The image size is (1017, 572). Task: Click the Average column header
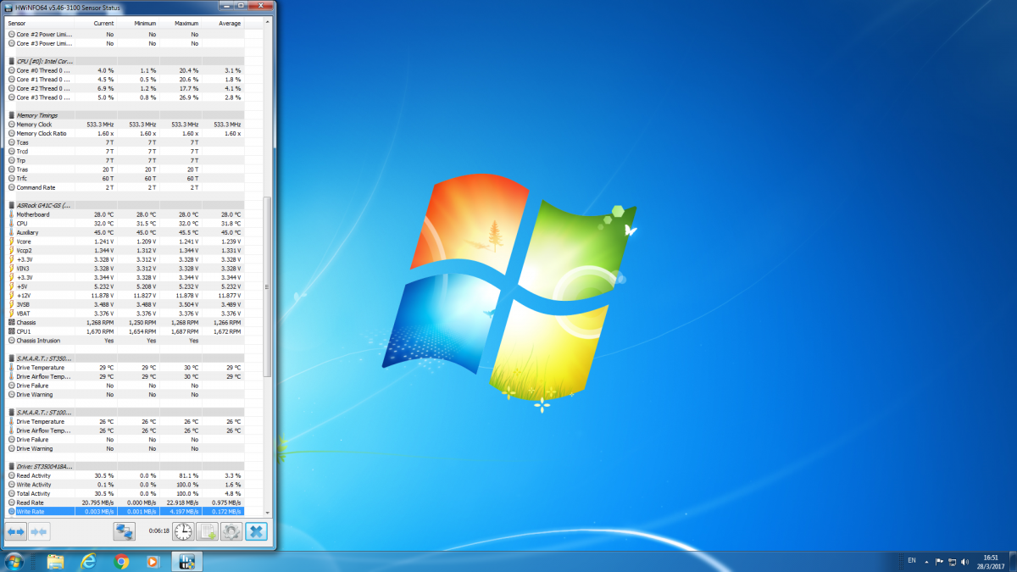(223, 23)
